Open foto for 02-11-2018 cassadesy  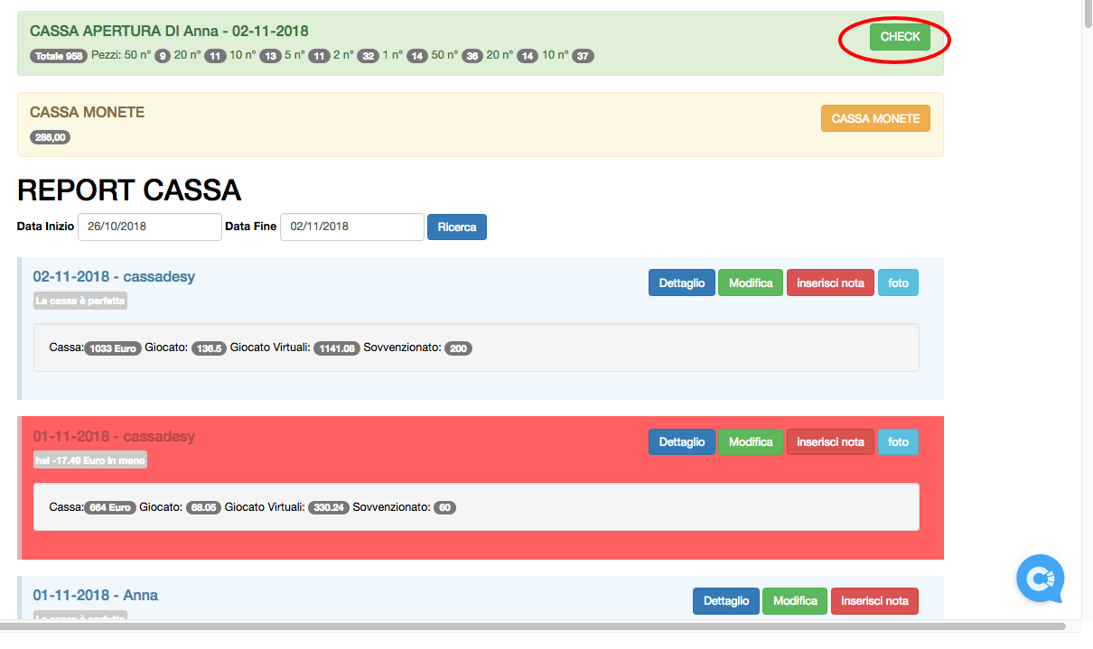(x=898, y=283)
